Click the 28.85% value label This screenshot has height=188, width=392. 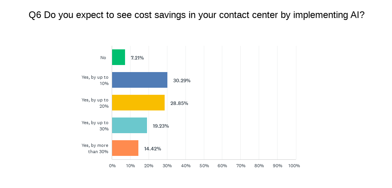(x=179, y=103)
